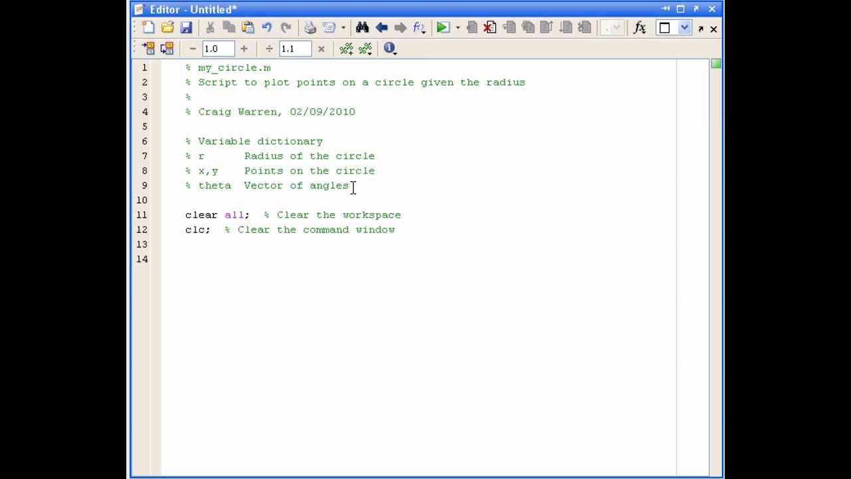
Task: Open the grayed-out stack dropdown
Action: pos(612,27)
